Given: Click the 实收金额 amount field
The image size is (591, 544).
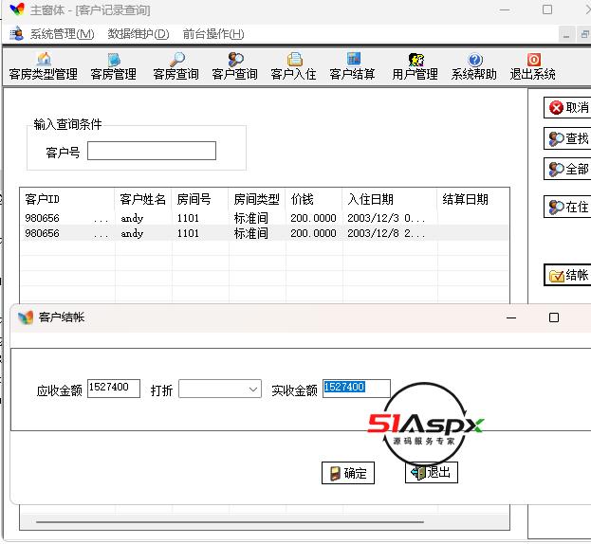Looking at the screenshot, I should tap(357, 389).
